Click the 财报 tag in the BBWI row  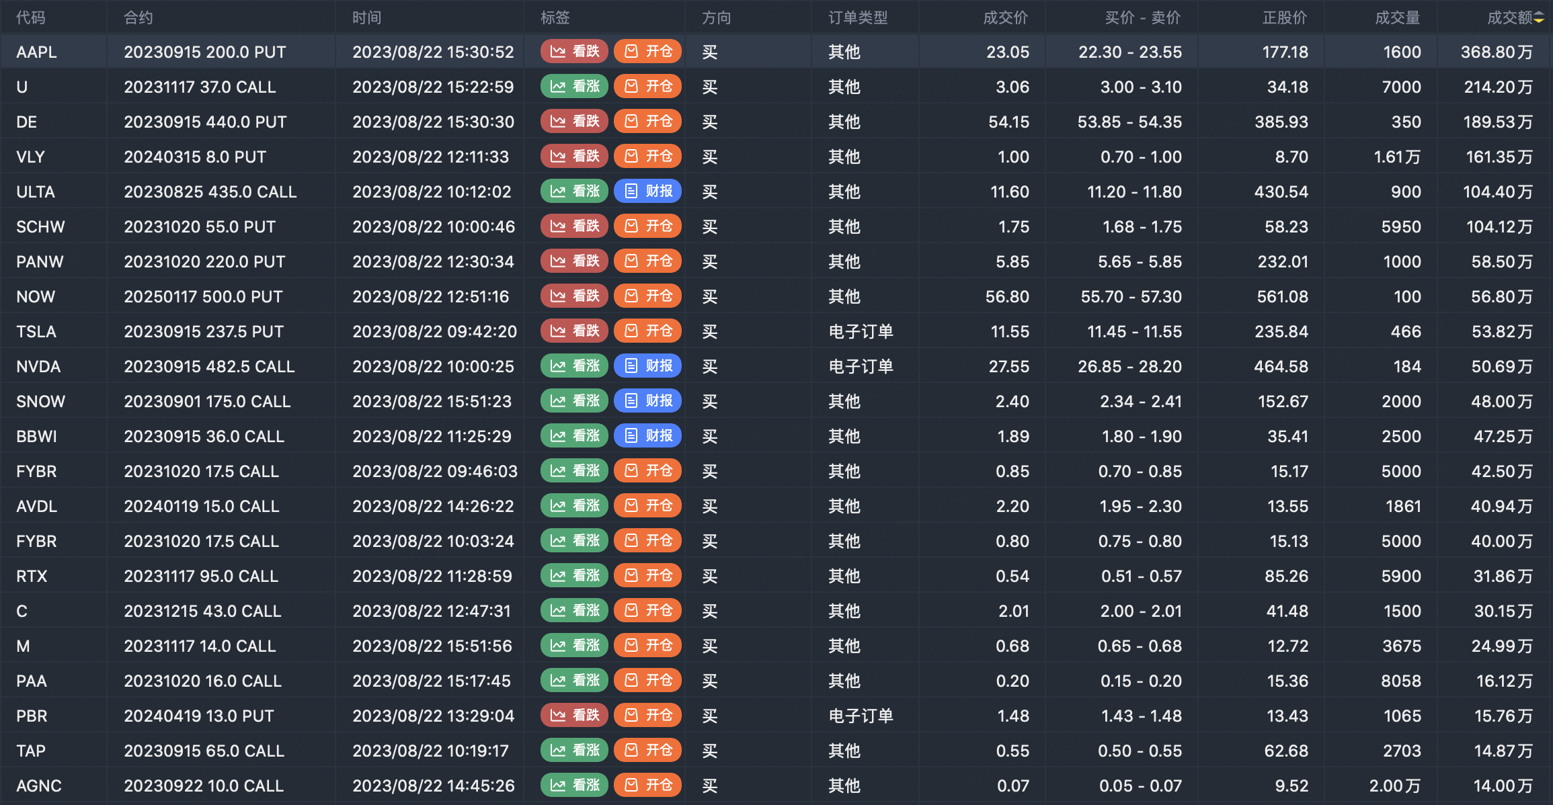(647, 436)
